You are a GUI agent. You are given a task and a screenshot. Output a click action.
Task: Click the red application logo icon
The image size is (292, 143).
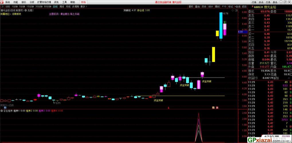(2, 2)
